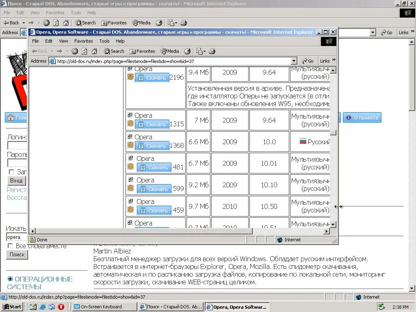Switch to Поиск - Старый DOS taskbar button
Screen dimensions: 416x312
tap(171, 307)
